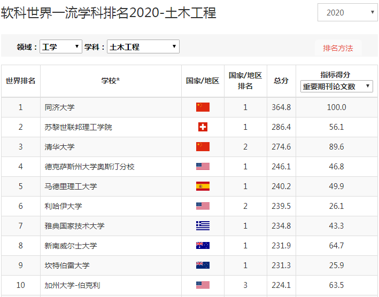Screen dimensions: 379x297
Task: Click total score 231.9
Action: pyautogui.click(x=281, y=246)
